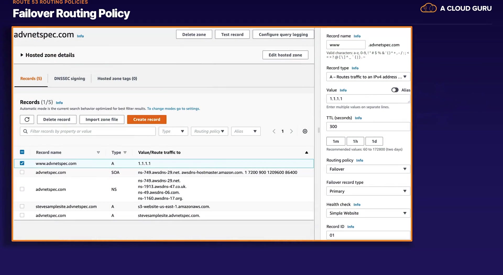Image resolution: width=503 pixels, height=275 pixels.
Task: Open Info link beside Routing policy
Action: (359, 160)
